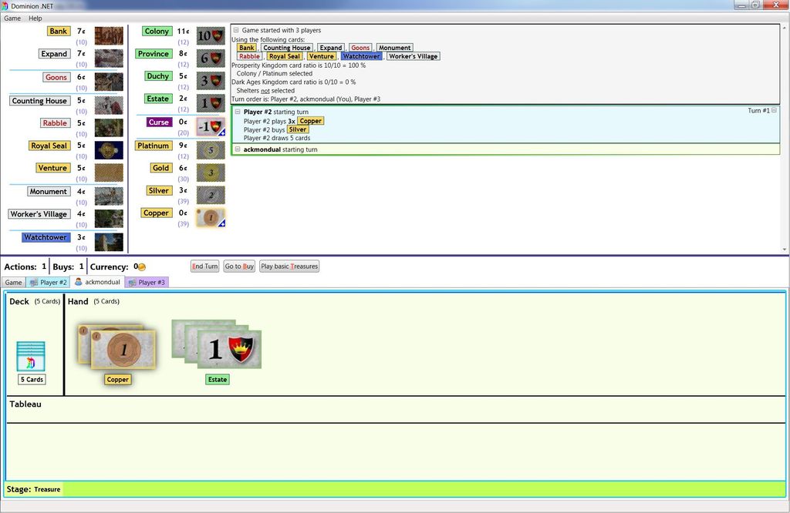The width and height of the screenshot is (790, 513).
Task: Collapse the Turn #1 section
Action: coord(775,110)
